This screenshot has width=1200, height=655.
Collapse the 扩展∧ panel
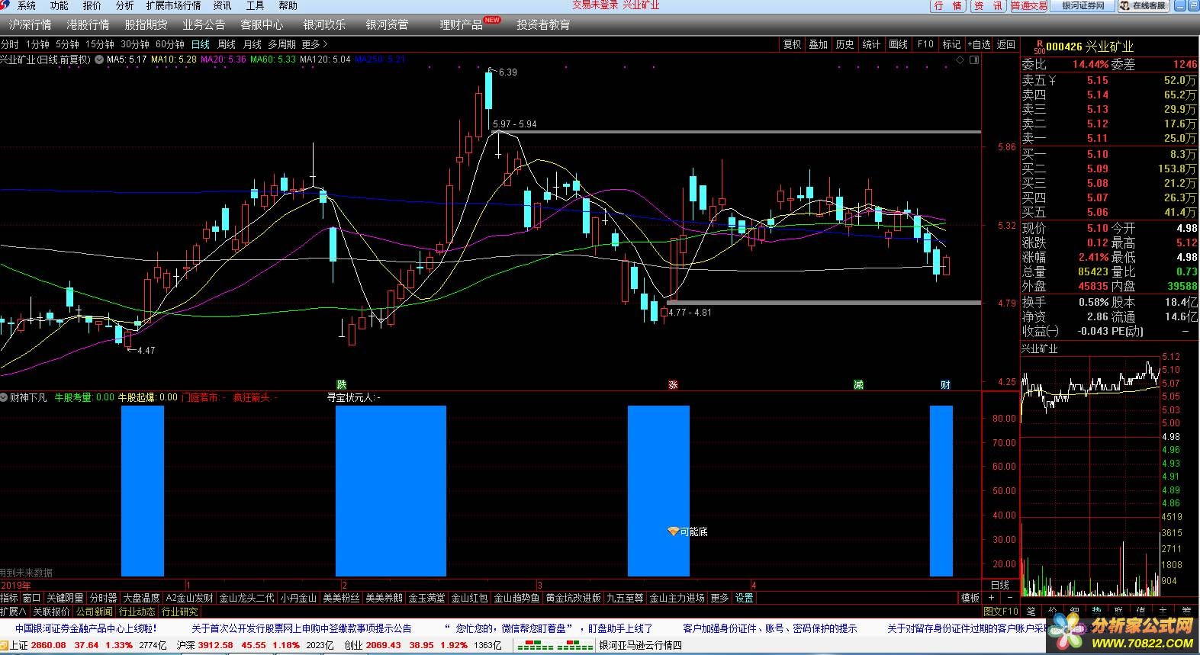click(14, 612)
